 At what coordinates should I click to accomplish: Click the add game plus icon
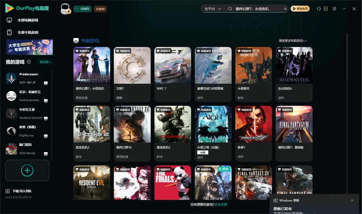(x=27, y=170)
